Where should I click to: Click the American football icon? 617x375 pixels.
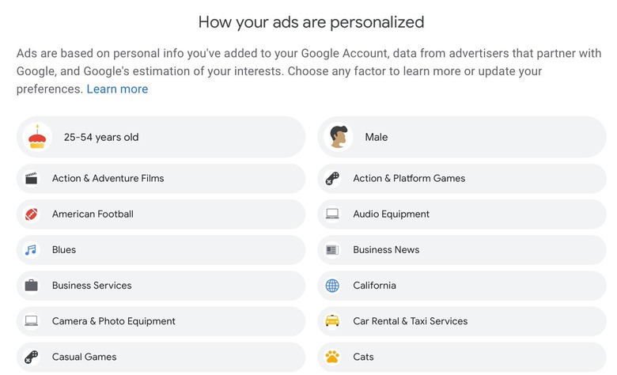pyautogui.click(x=32, y=214)
